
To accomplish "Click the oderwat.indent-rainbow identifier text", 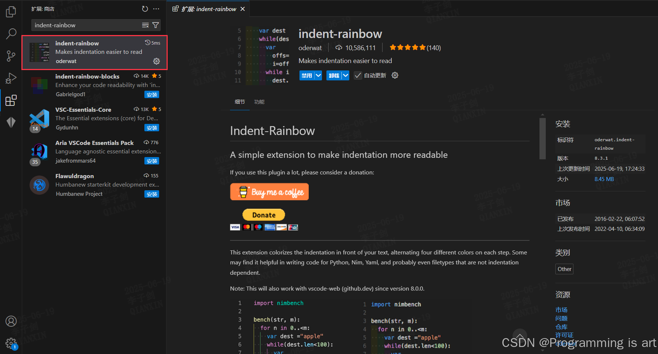I will pyautogui.click(x=614, y=144).
